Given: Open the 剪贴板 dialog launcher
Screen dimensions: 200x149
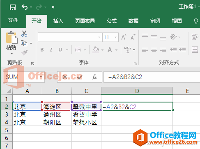Looking at the screenshot, I should (x=32, y=63).
